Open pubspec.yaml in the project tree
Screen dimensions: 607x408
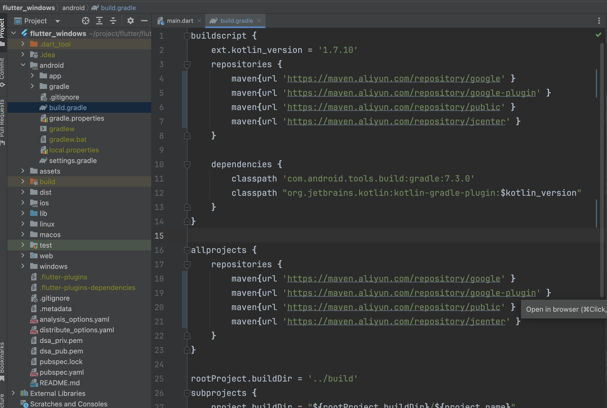pos(61,372)
